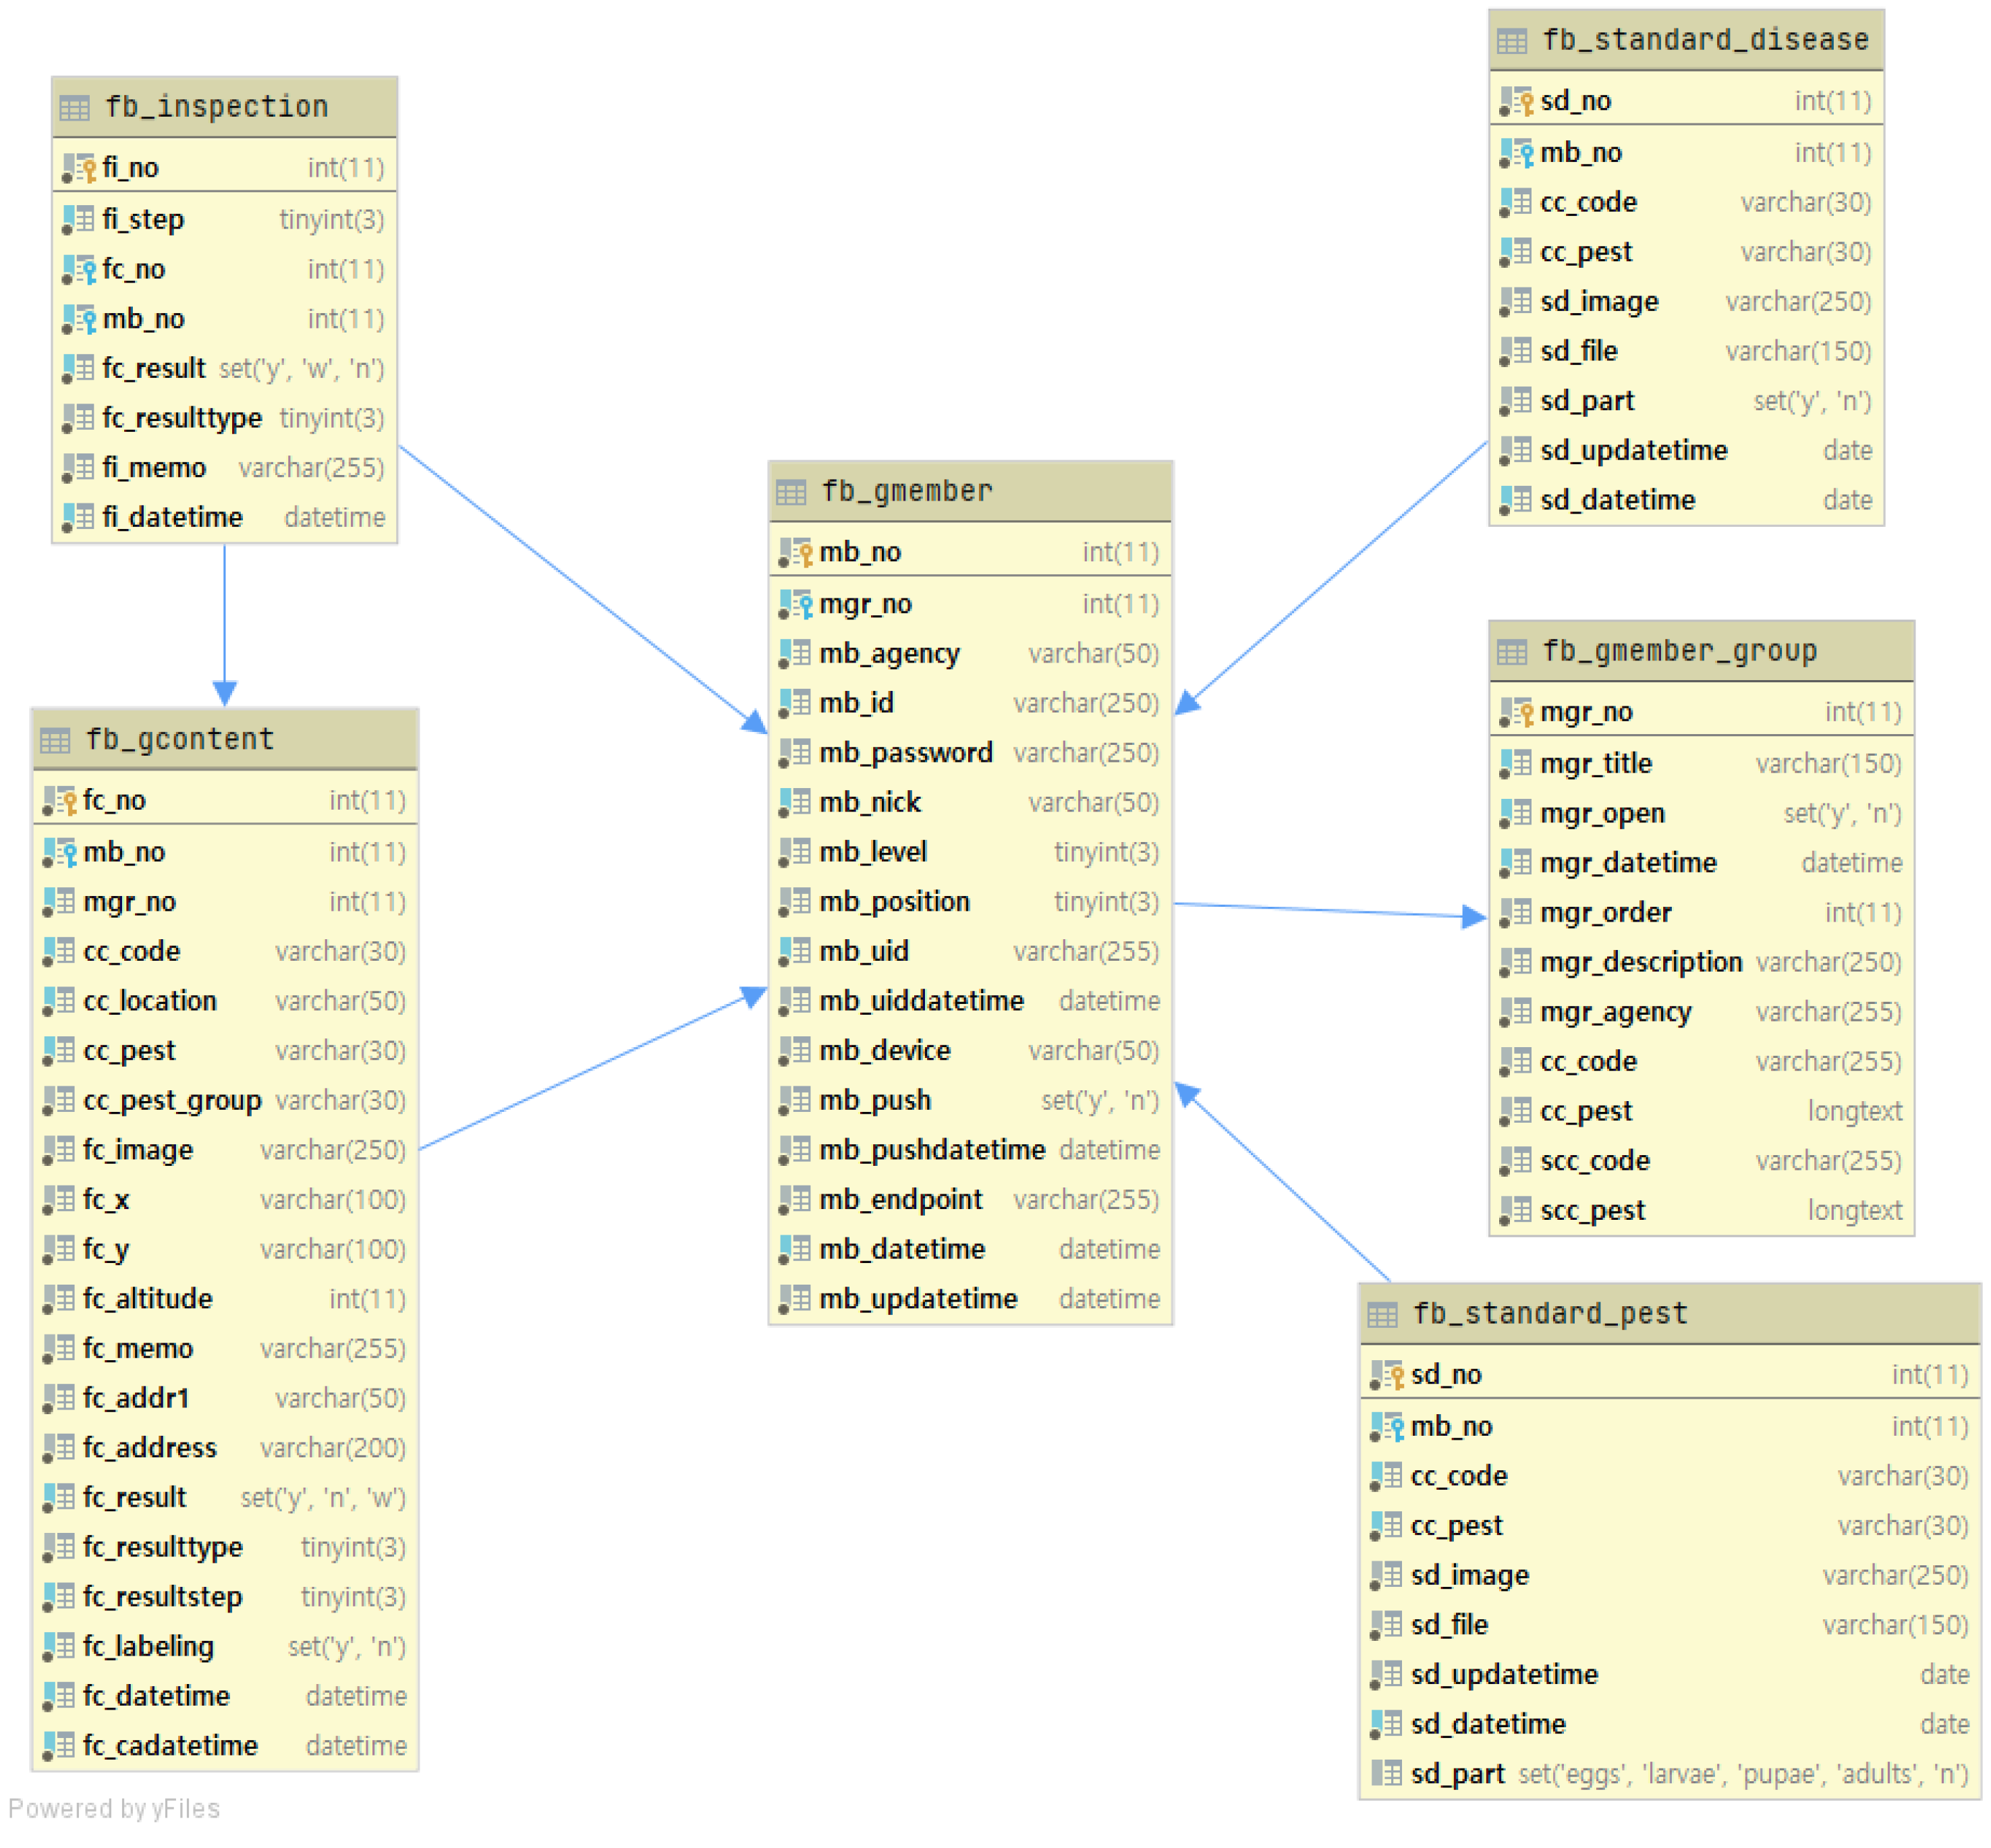This screenshot has height=1848, width=1991.
Task: Click the table icon beside fb_inspection header
Action: tap(74, 107)
